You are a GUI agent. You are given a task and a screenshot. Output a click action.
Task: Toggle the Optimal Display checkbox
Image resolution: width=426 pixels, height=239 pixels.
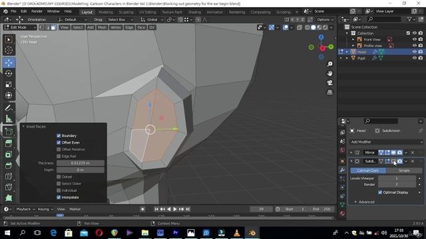coord(380,193)
